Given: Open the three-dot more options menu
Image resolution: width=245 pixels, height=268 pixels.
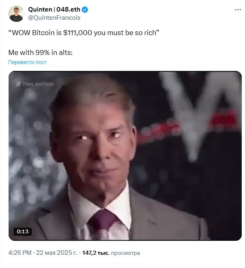Looking at the screenshot, I should tap(238, 10).
